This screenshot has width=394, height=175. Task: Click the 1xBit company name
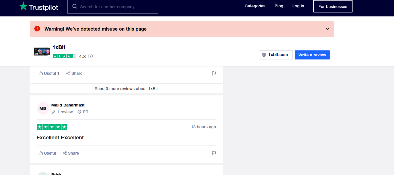[59, 47]
